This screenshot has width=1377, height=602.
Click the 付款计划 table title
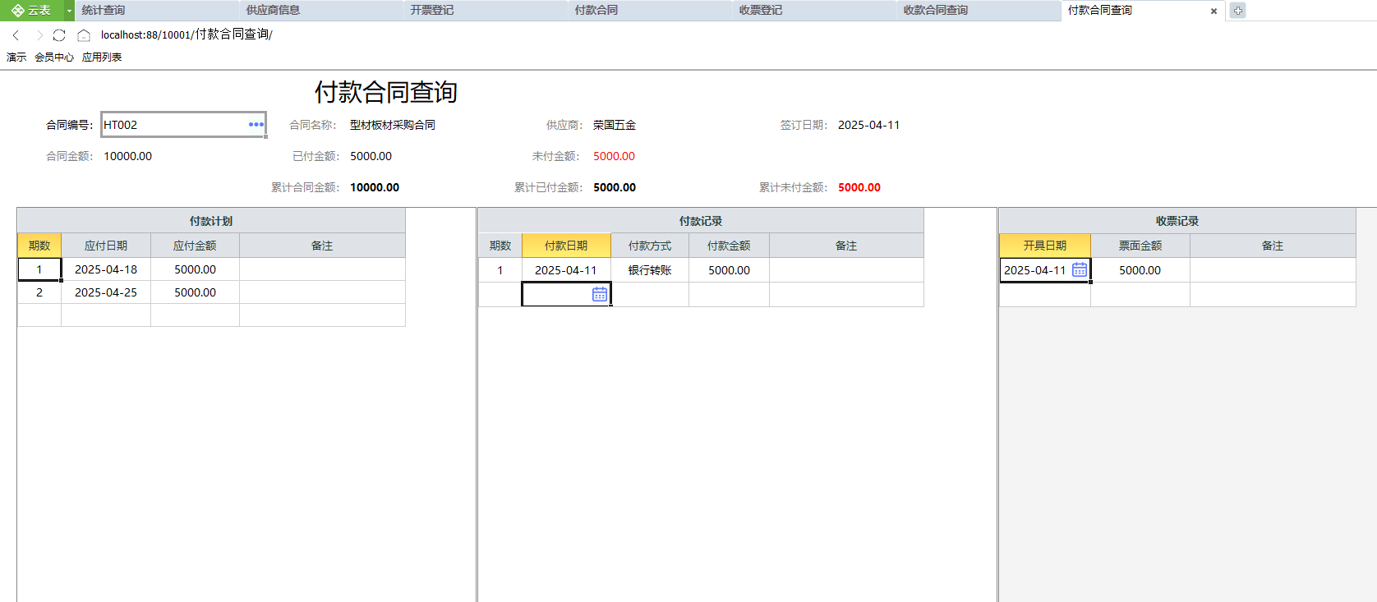tap(211, 221)
